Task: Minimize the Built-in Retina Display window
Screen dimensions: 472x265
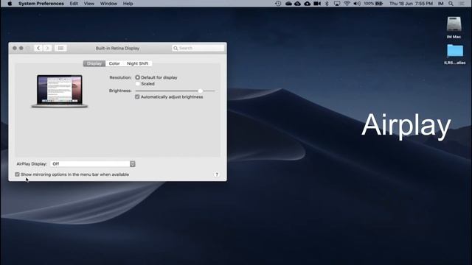Action: click(21, 48)
